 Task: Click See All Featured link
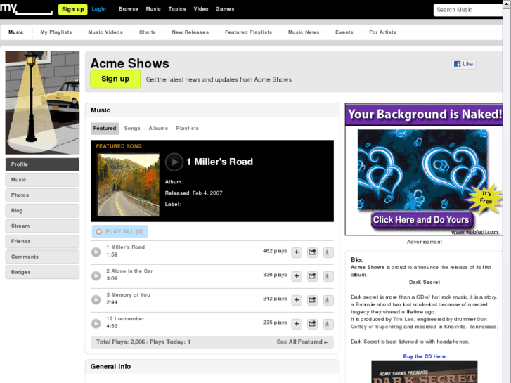pos(302,342)
